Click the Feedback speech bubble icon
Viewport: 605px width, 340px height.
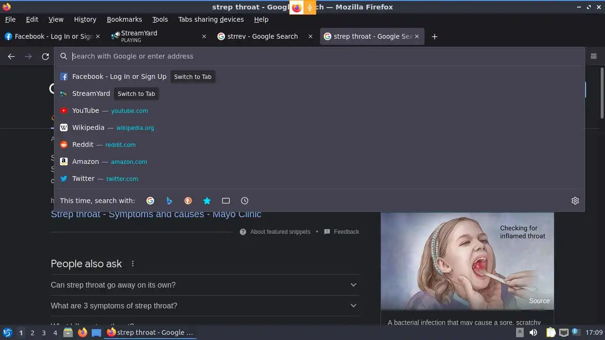point(327,232)
